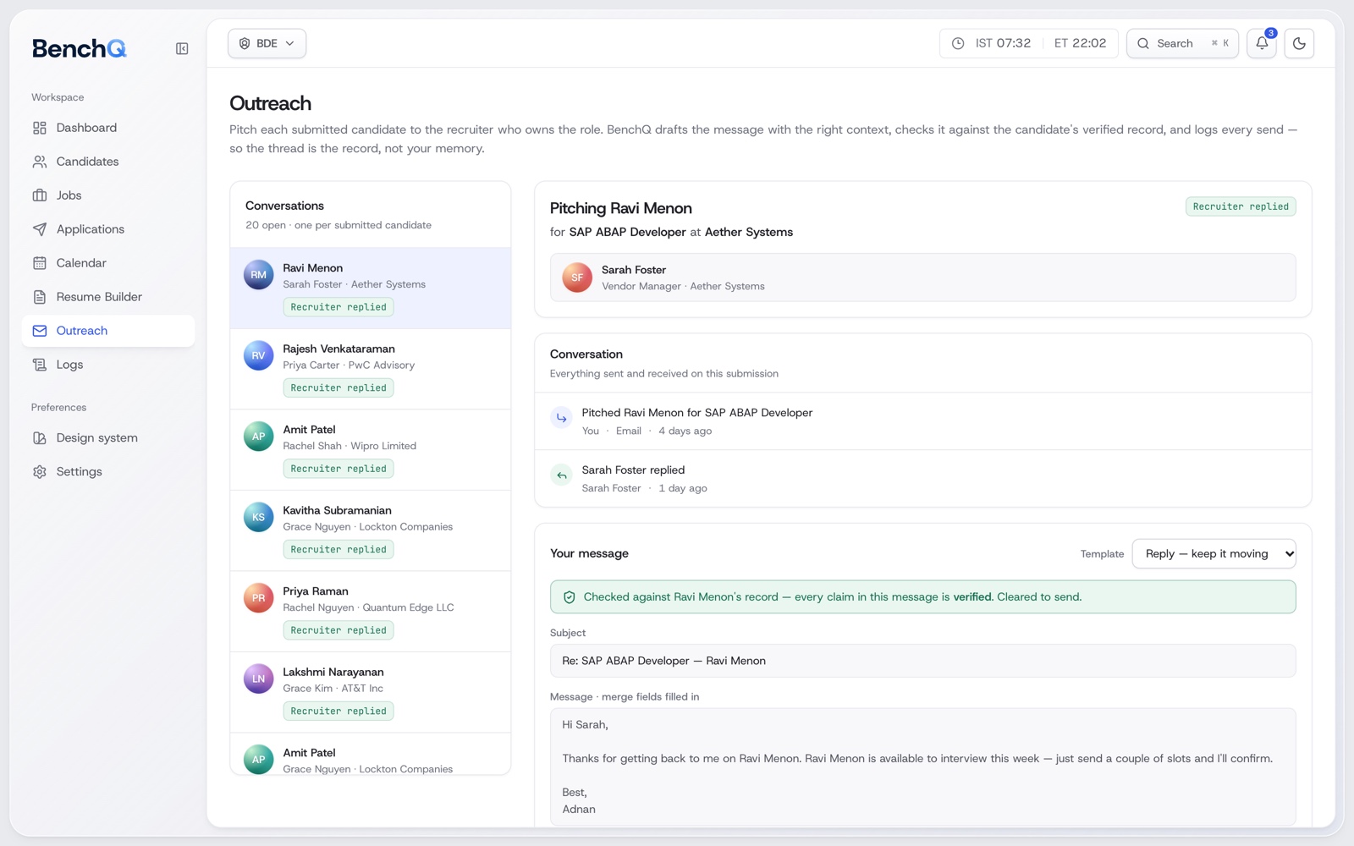
Task: Select the Ravi Menon conversation
Action: click(x=371, y=288)
